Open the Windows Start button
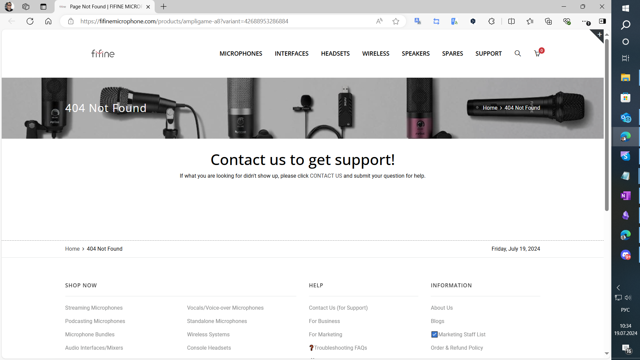The image size is (640, 360). (x=625, y=8)
